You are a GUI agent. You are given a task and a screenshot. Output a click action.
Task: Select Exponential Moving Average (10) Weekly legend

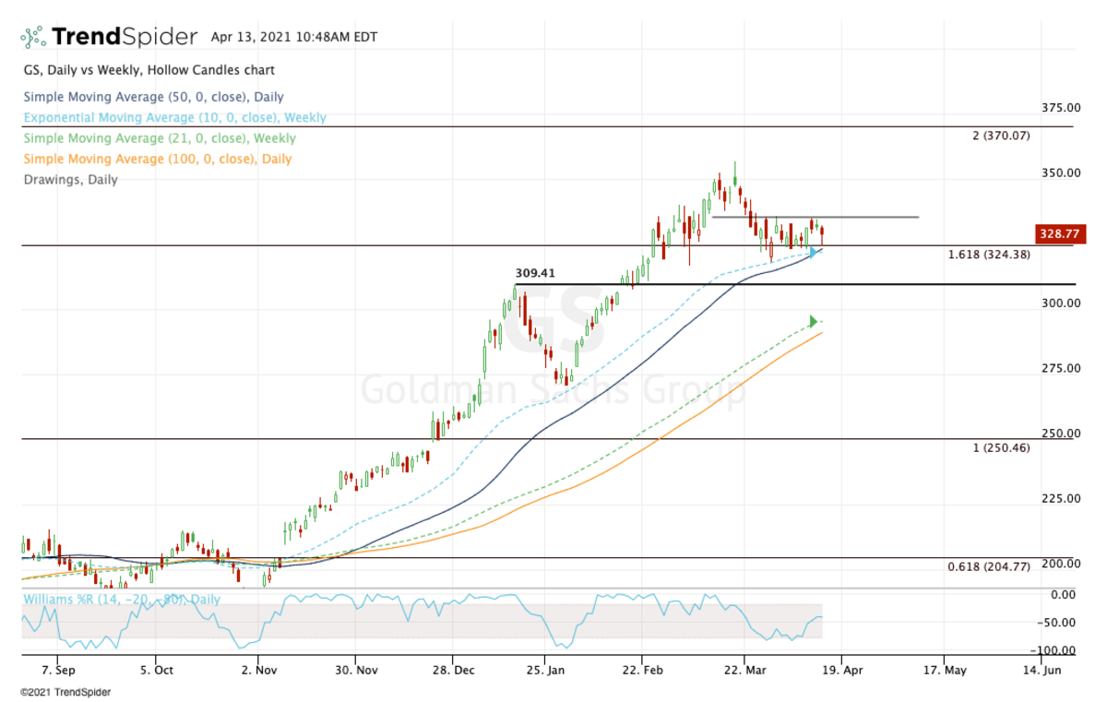[x=174, y=118]
